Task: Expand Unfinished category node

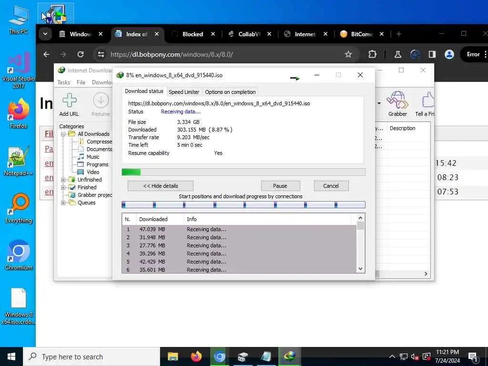Action: pyautogui.click(x=63, y=180)
